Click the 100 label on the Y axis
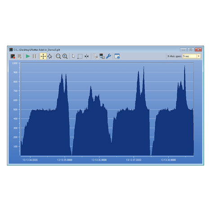Screen dimensions: 211x211 [x=15, y=147]
